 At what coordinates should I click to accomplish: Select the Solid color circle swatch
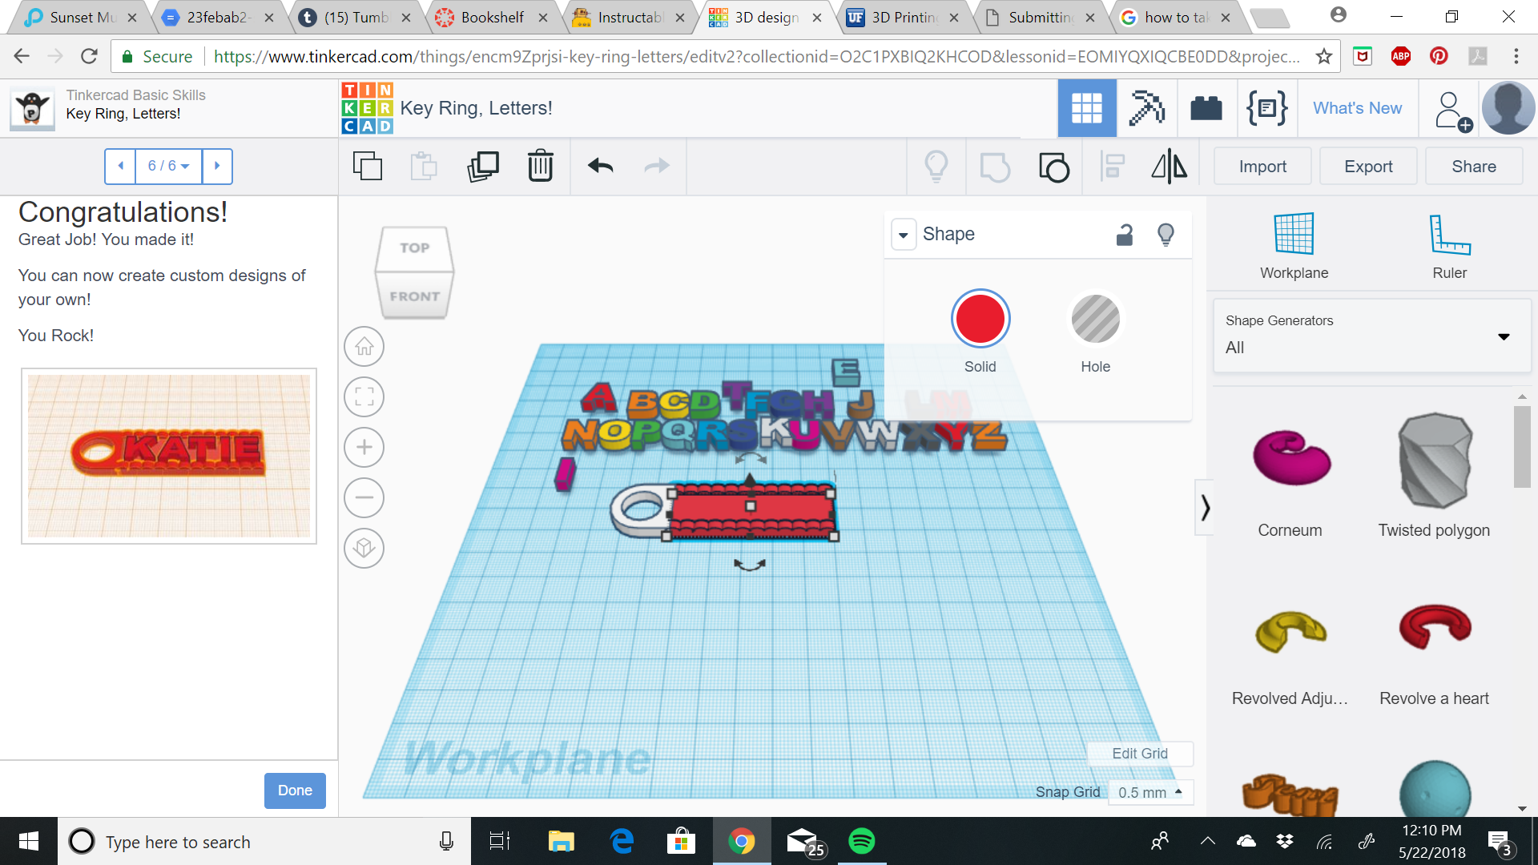tap(980, 318)
